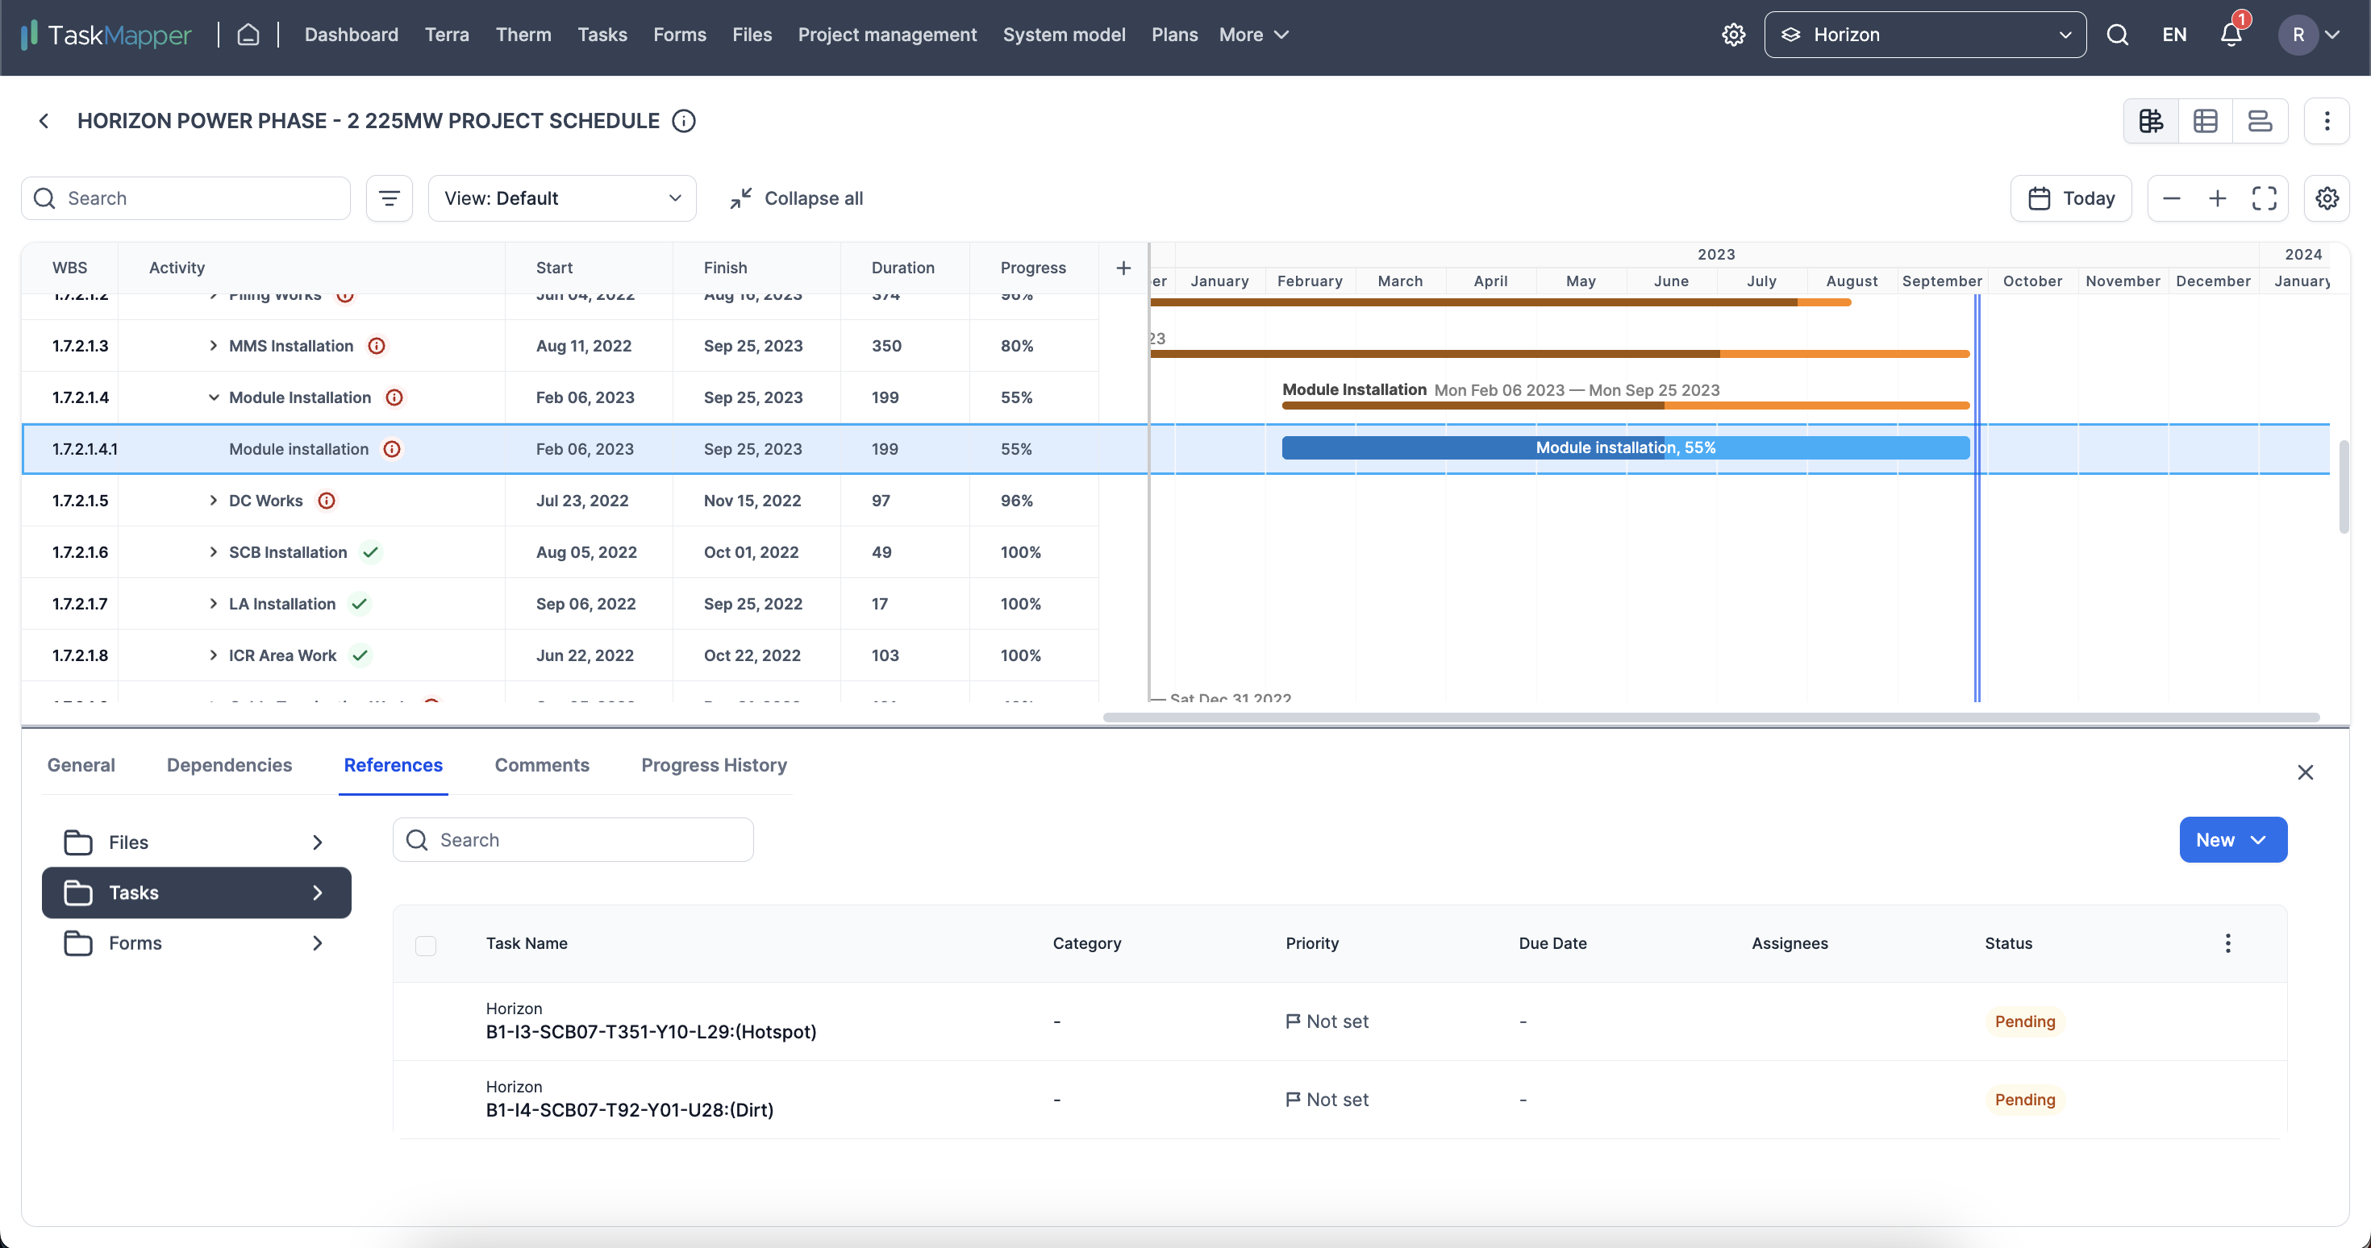Open the home icon in the navbar
This screenshot has width=2371, height=1248.
click(x=248, y=35)
